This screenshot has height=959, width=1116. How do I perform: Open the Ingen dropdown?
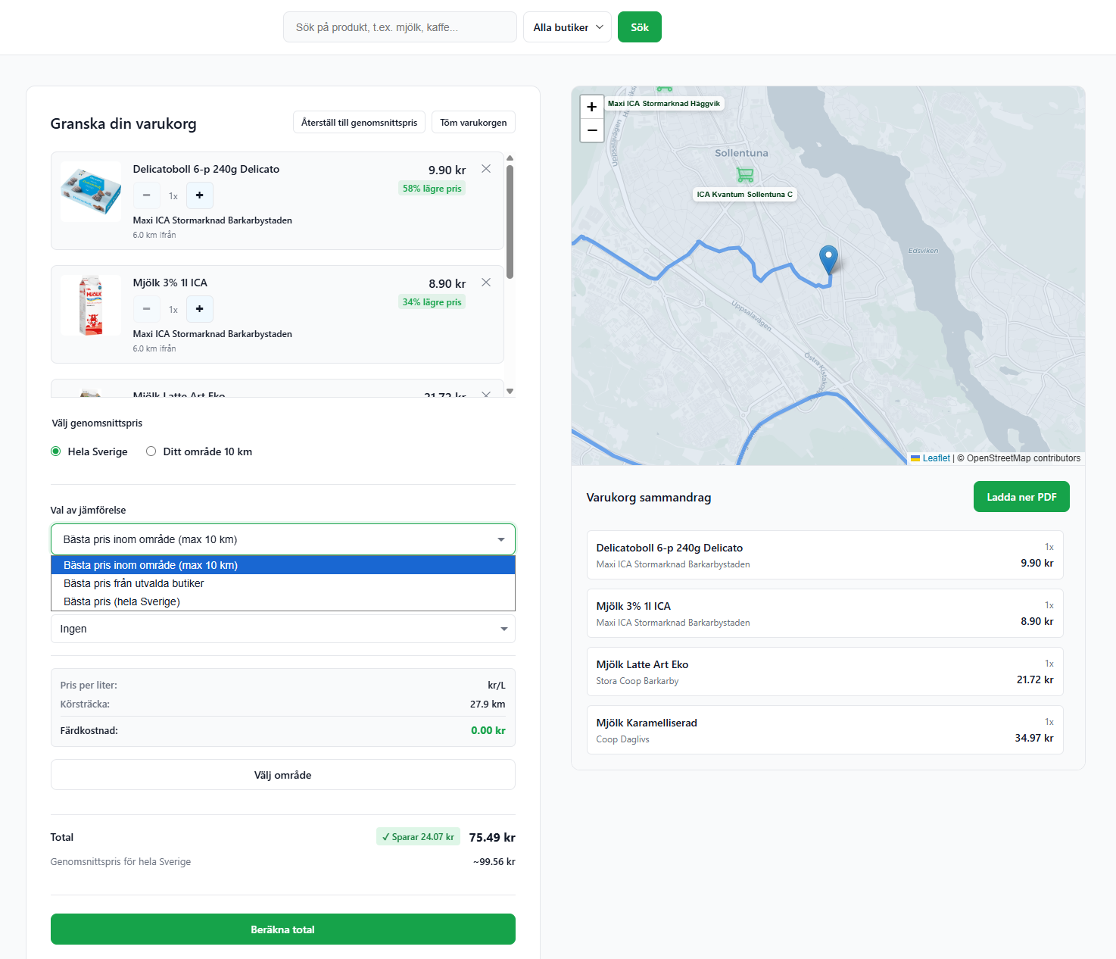pyautogui.click(x=283, y=629)
